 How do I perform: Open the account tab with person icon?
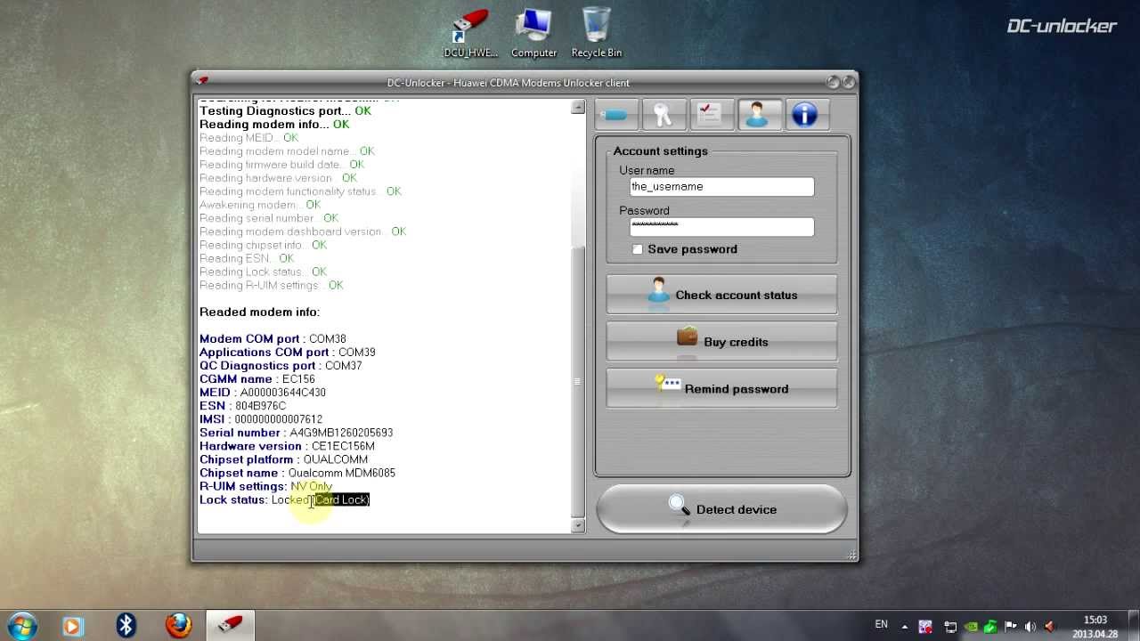tap(758, 115)
